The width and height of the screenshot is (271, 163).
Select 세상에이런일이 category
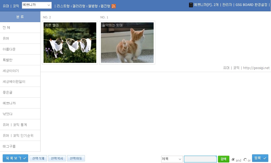[20, 81]
